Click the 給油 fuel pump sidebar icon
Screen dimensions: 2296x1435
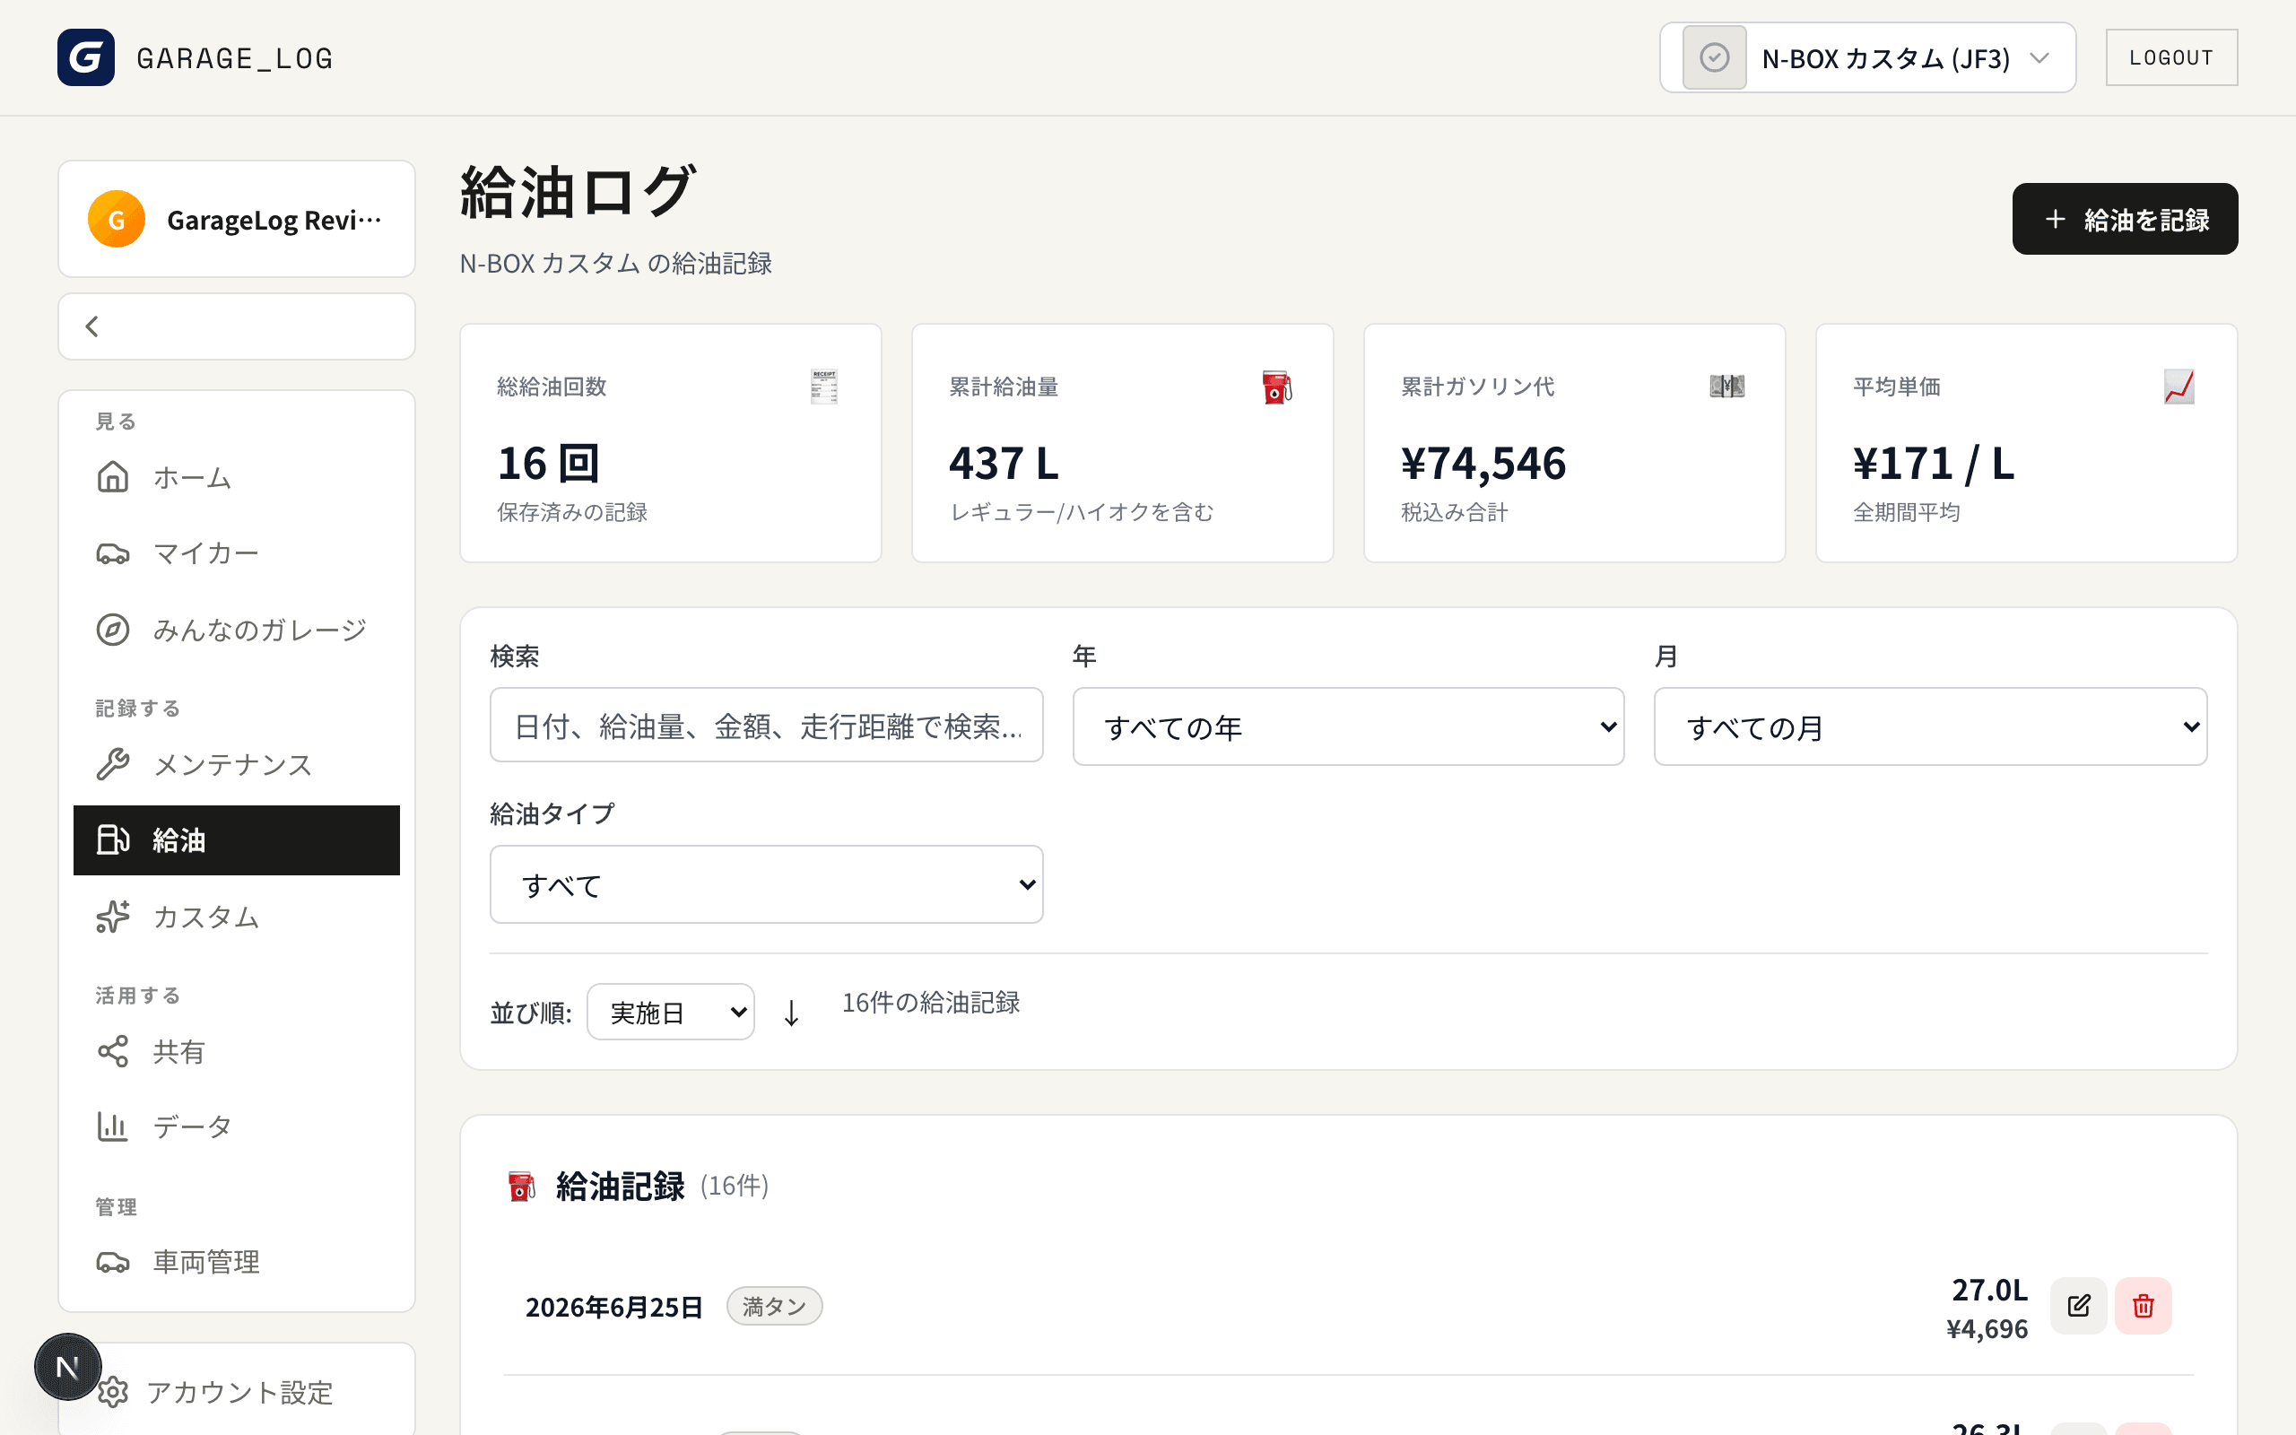113,840
